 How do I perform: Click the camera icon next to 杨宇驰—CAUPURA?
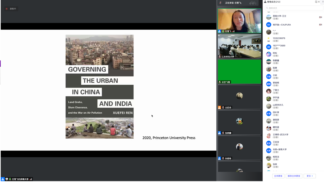pos(320,25)
